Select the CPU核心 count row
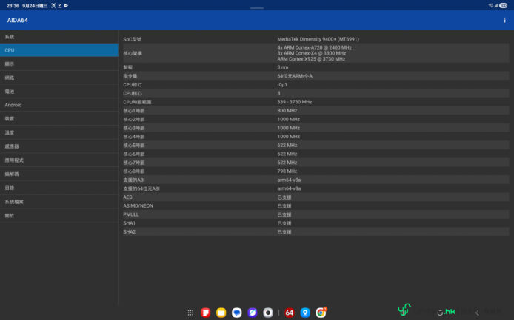Screen dimensions: 514x320 click(316, 93)
